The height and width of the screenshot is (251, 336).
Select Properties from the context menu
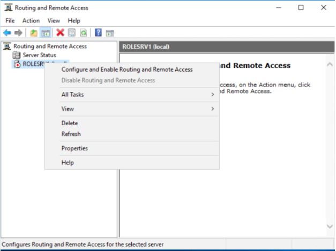point(74,148)
